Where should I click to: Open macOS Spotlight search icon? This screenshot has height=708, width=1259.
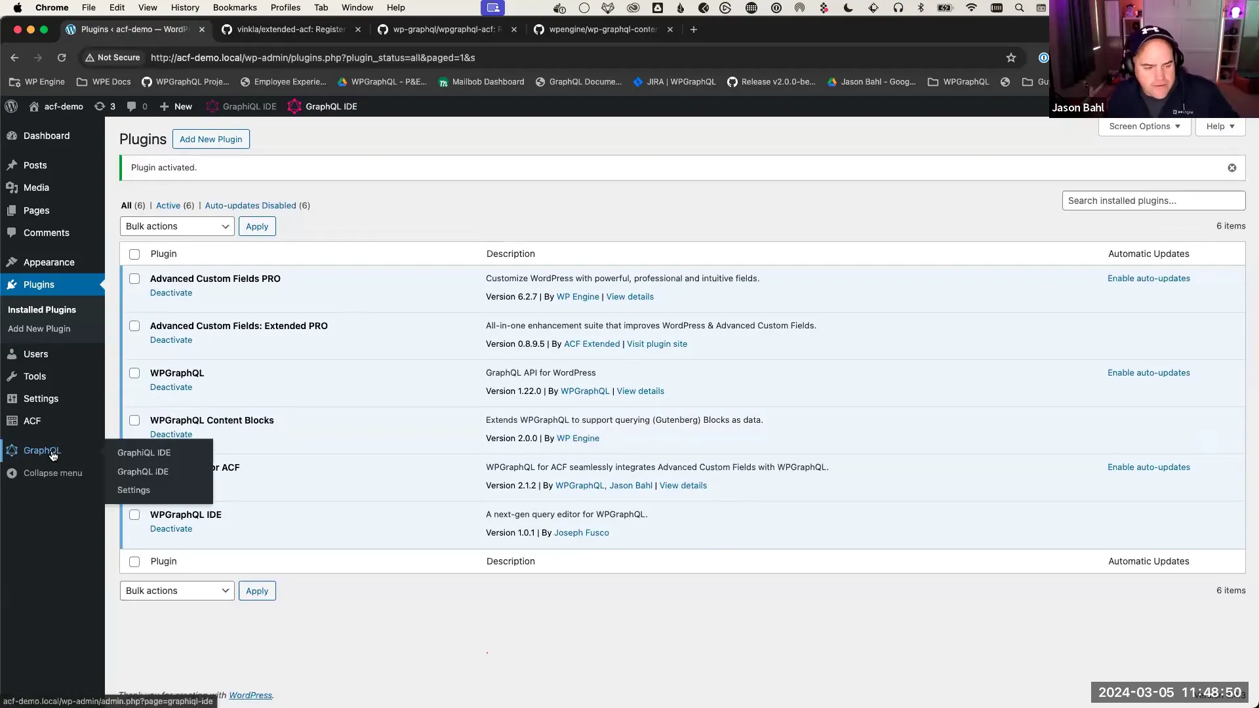coord(1019,8)
